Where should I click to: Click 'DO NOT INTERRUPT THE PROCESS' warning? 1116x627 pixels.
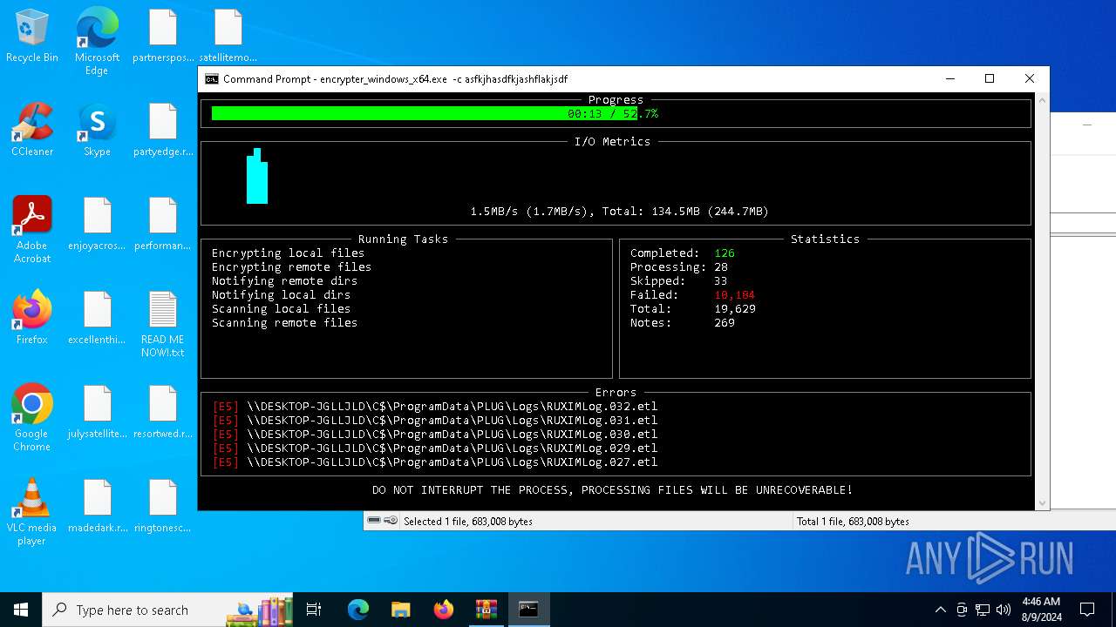pyautogui.click(x=612, y=489)
